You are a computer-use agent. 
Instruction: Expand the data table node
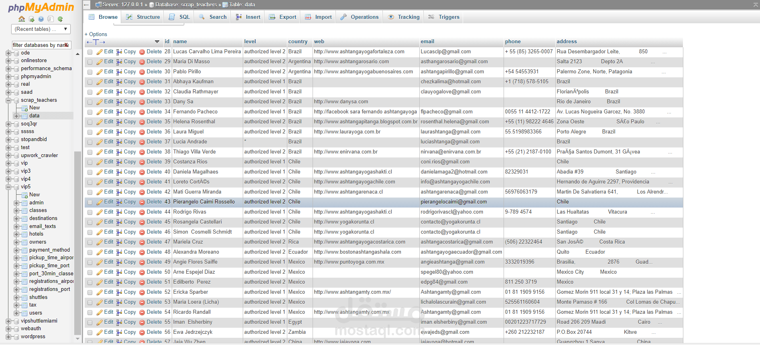click(x=16, y=116)
